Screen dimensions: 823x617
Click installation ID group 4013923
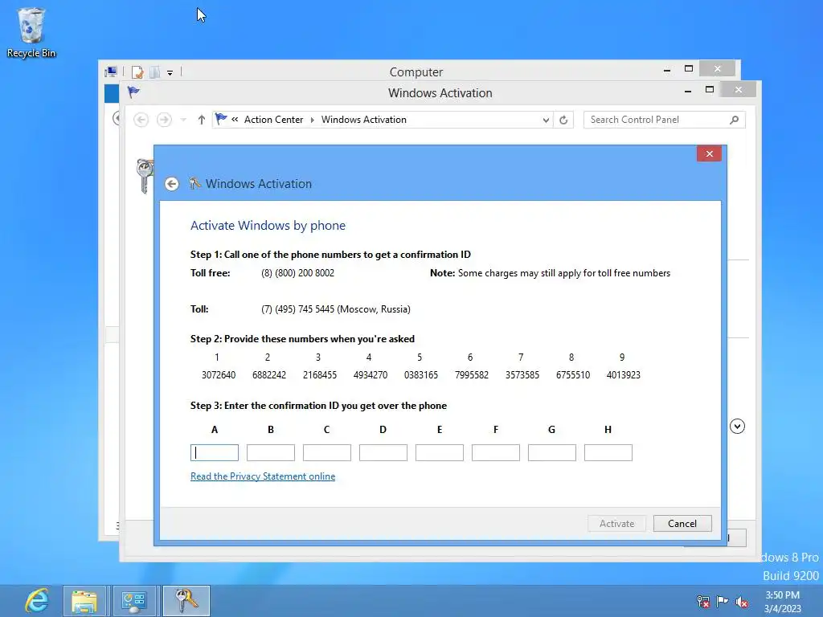pos(624,374)
